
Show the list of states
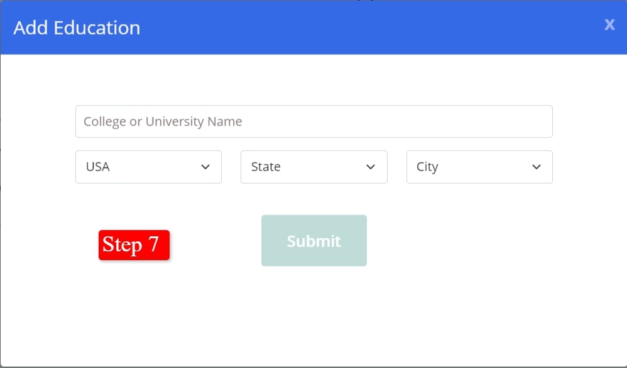click(313, 167)
